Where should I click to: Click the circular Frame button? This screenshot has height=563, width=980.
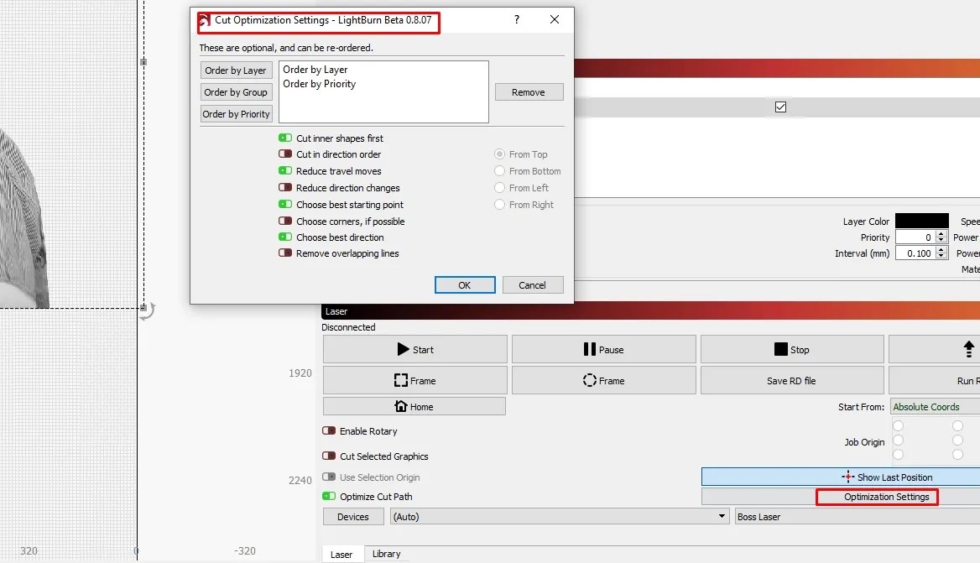(604, 381)
